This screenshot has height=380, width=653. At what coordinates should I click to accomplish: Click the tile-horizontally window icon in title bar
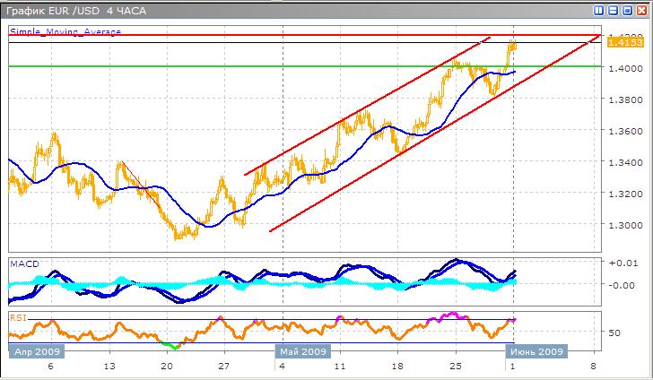point(614,11)
